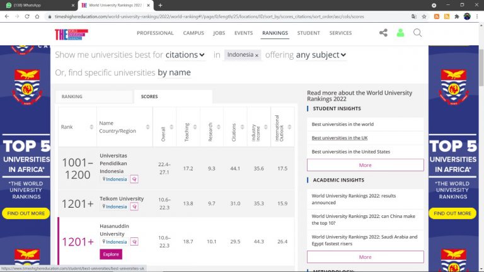Open Best universities in the United States link
The width and height of the screenshot is (484, 272).
pyautogui.click(x=350, y=152)
